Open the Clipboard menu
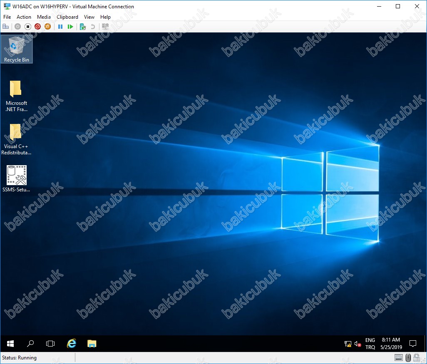Image resolution: width=427 pixels, height=364 pixels. pyautogui.click(x=67, y=17)
